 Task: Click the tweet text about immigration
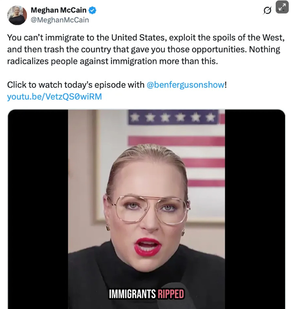146,49
